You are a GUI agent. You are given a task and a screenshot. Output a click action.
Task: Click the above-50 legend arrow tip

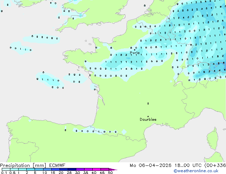(113, 169)
